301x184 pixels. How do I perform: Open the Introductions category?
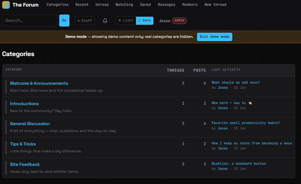(24, 104)
